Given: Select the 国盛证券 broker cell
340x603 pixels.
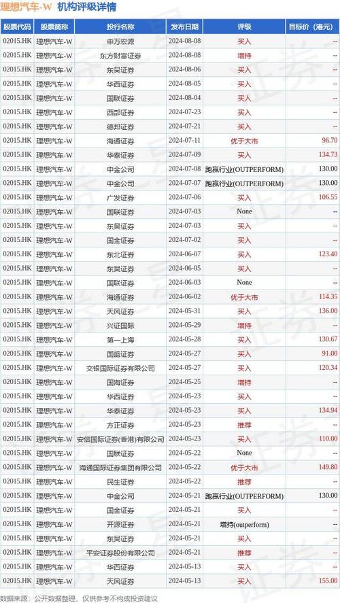Looking at the screenshot, I should point(120,354).
